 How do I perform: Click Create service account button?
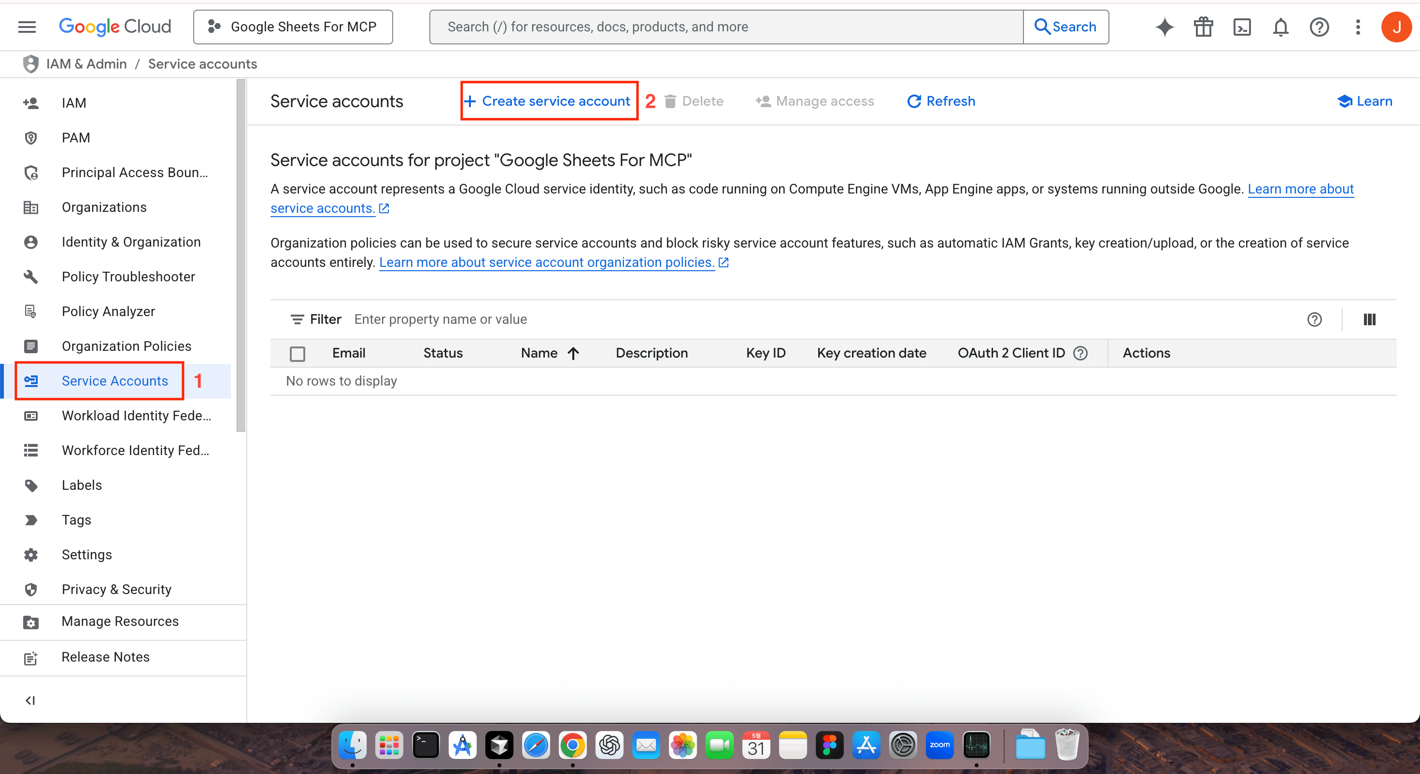[x=547, y=101]
